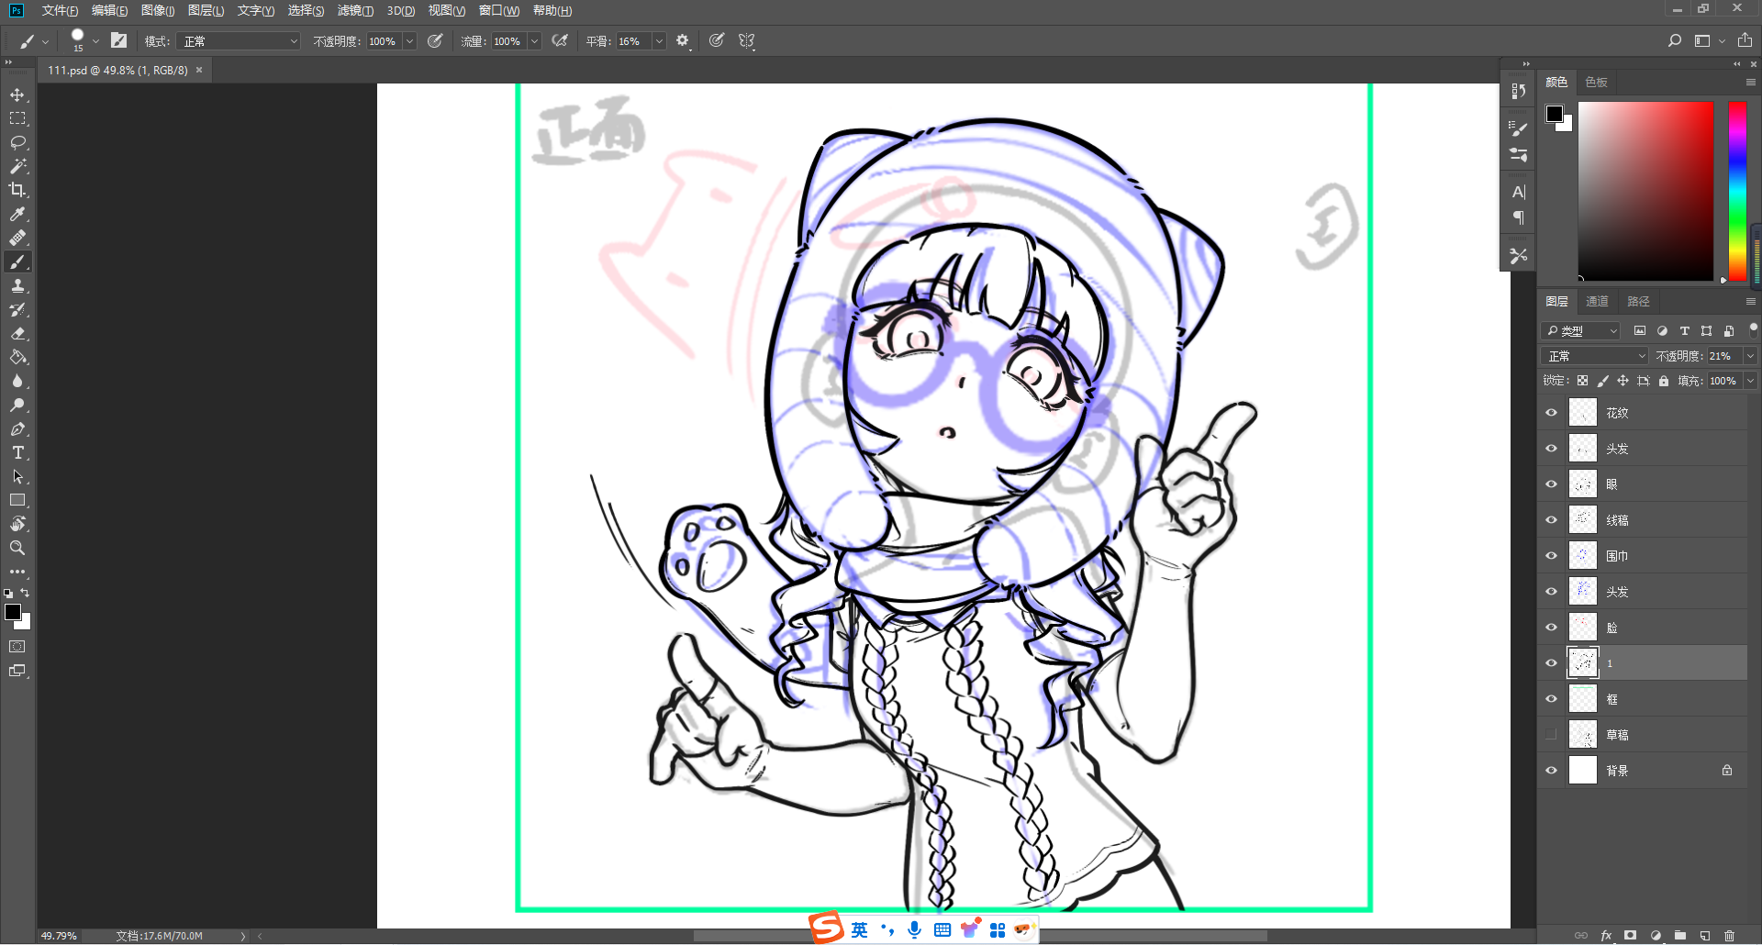Select the Eraser tool

pos(17,333)
